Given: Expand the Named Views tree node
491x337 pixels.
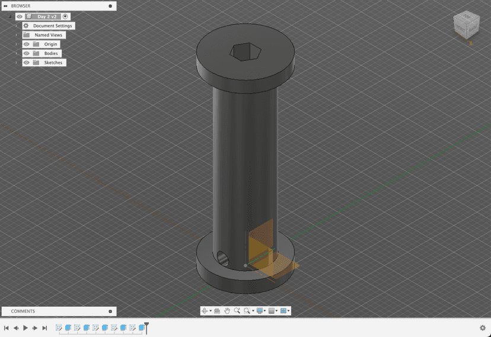Looking at the screenshot, I should point(17,35).
